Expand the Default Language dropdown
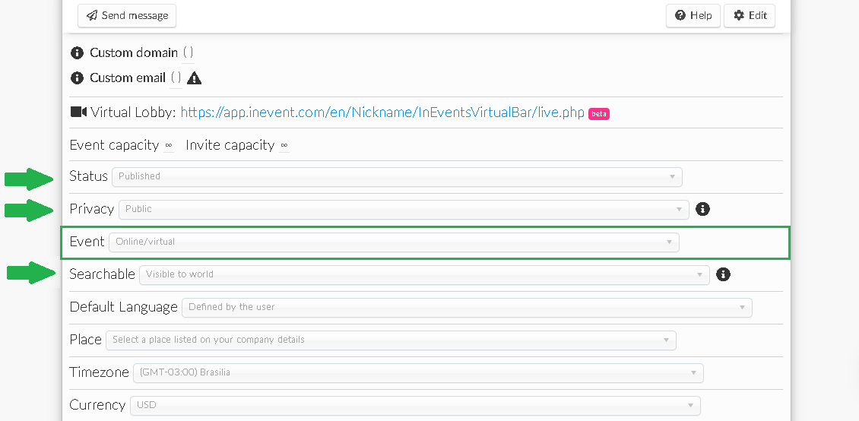Image resolution: width=859 pixels, height=421 pixels. pos(467,307)
